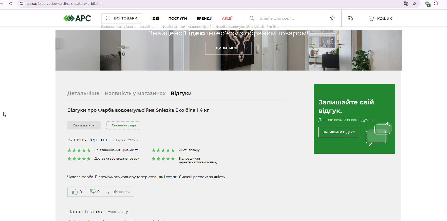Click reviewer name Василь Черниш
The width and height of the screenshot is (447, 221).
pyautogui.click(x=88, y=140)
